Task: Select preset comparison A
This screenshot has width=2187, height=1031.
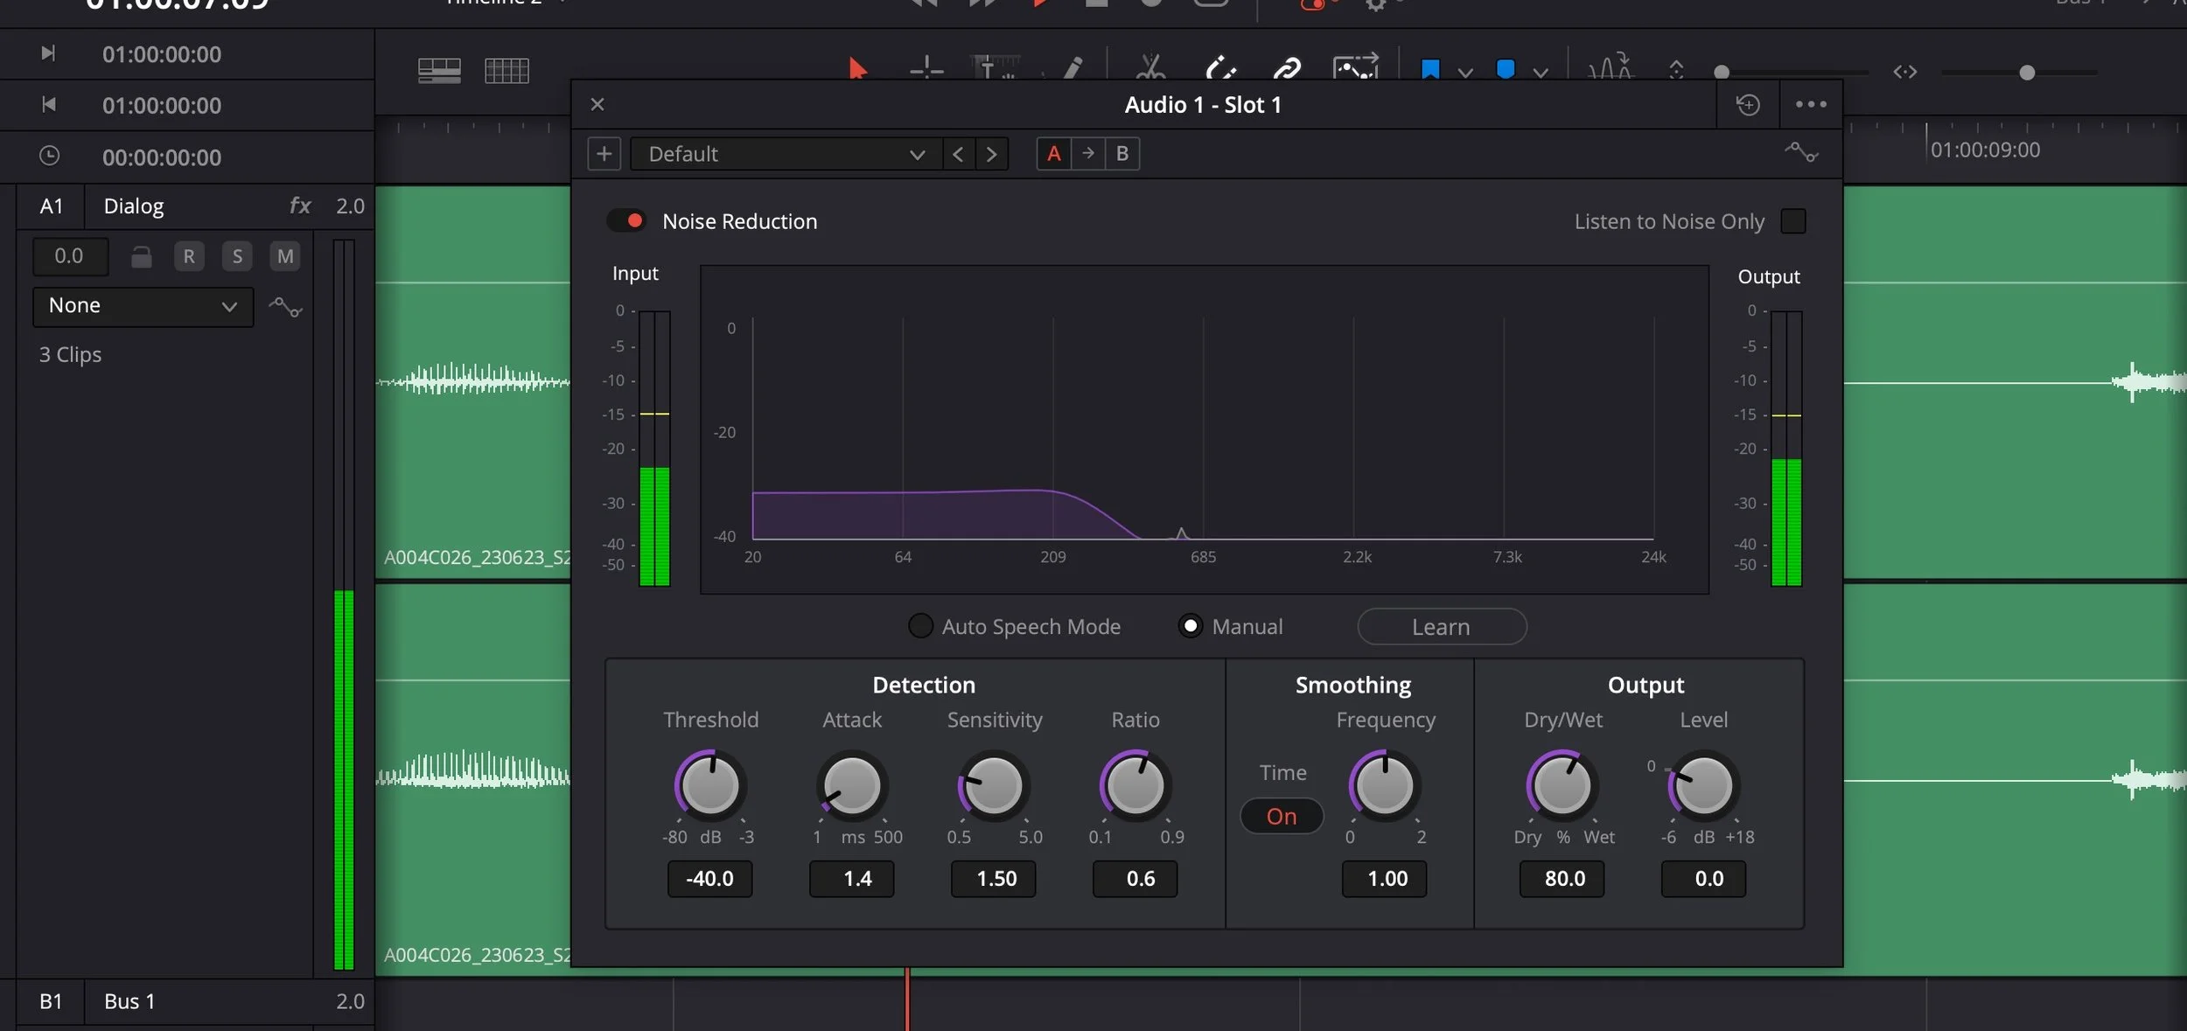Action: point(1054,153)
